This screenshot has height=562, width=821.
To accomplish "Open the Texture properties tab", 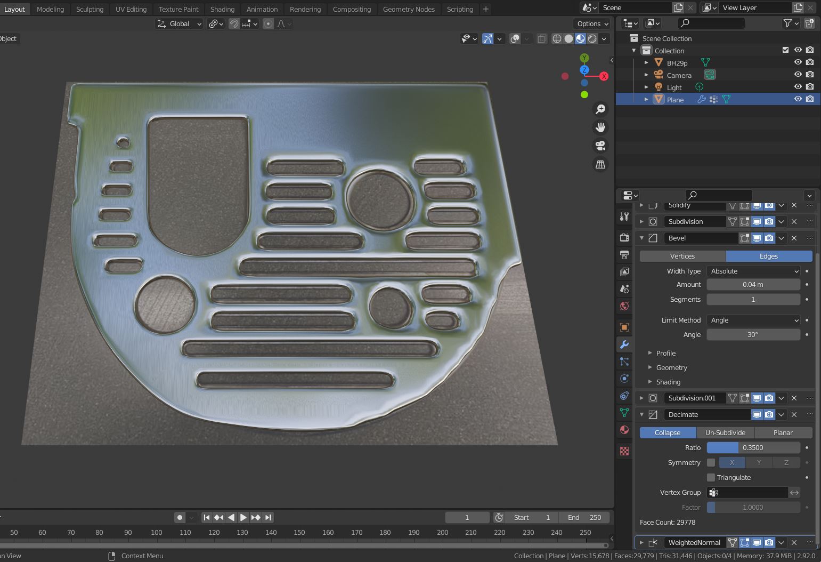I will pos(624,451).
